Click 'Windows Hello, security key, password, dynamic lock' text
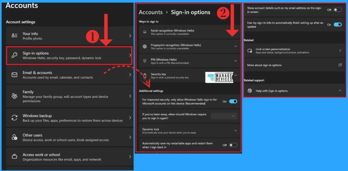The image size is (348, 171). click(62, 58)
